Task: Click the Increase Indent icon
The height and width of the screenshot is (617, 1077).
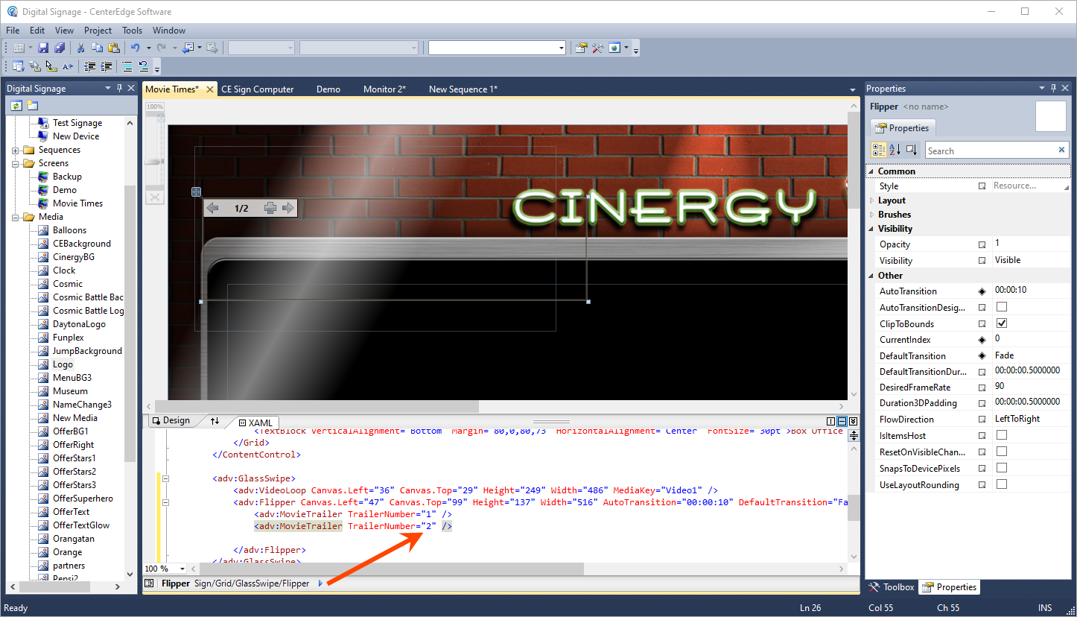Action: pos(107,66)
